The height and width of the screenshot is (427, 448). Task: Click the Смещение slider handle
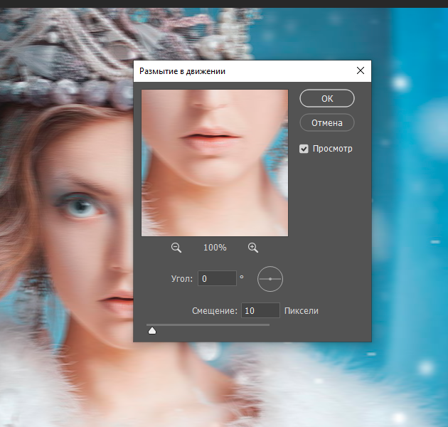click(151, 330)
